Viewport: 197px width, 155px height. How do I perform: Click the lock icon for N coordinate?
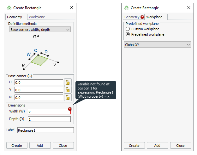point(68,97)
